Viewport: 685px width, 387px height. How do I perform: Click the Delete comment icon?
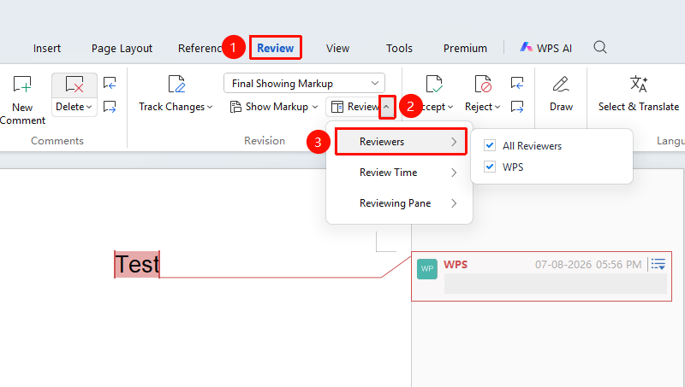(x=74, y=84)
